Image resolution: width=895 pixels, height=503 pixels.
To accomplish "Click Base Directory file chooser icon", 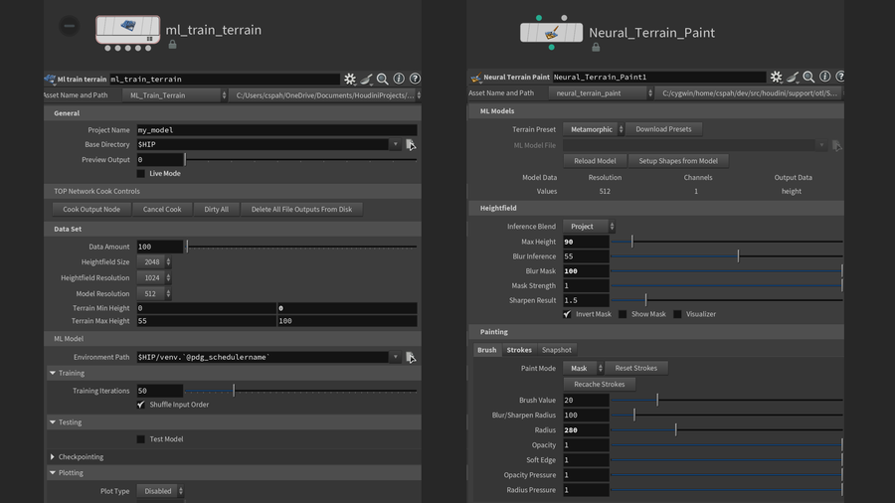I will coord(411,144).
